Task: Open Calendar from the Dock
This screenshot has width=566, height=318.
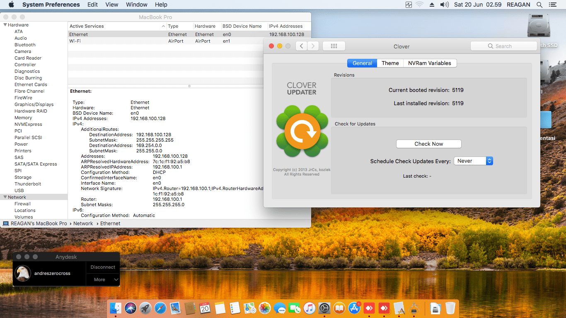Action: (x=205, y=308)
